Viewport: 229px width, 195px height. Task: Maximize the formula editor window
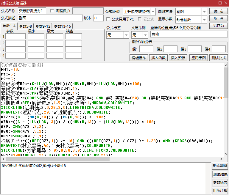pyautogui.click(x=219, y=3)
